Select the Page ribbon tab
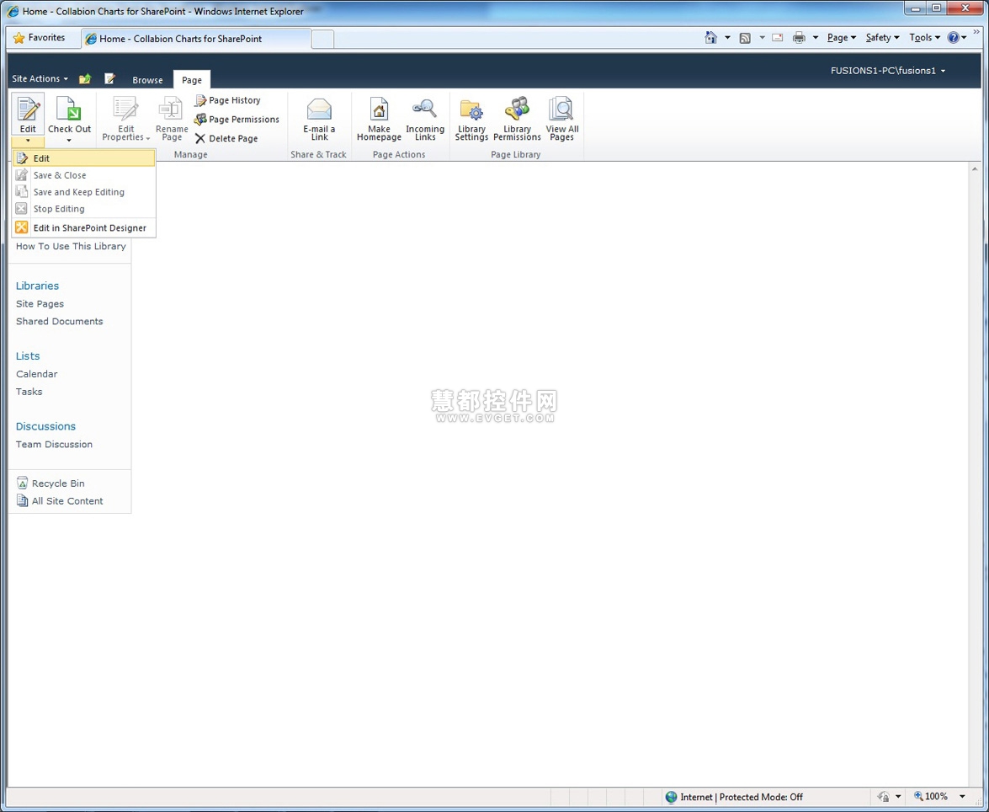 click(192, 80)
